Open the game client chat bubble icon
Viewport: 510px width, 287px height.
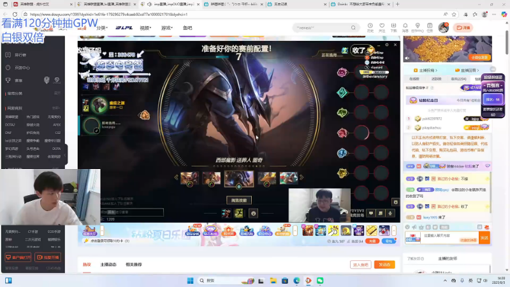coord(371,213)
